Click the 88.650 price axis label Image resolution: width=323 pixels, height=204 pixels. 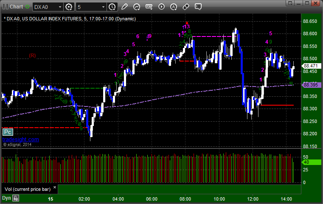click(x=310, y=21)
